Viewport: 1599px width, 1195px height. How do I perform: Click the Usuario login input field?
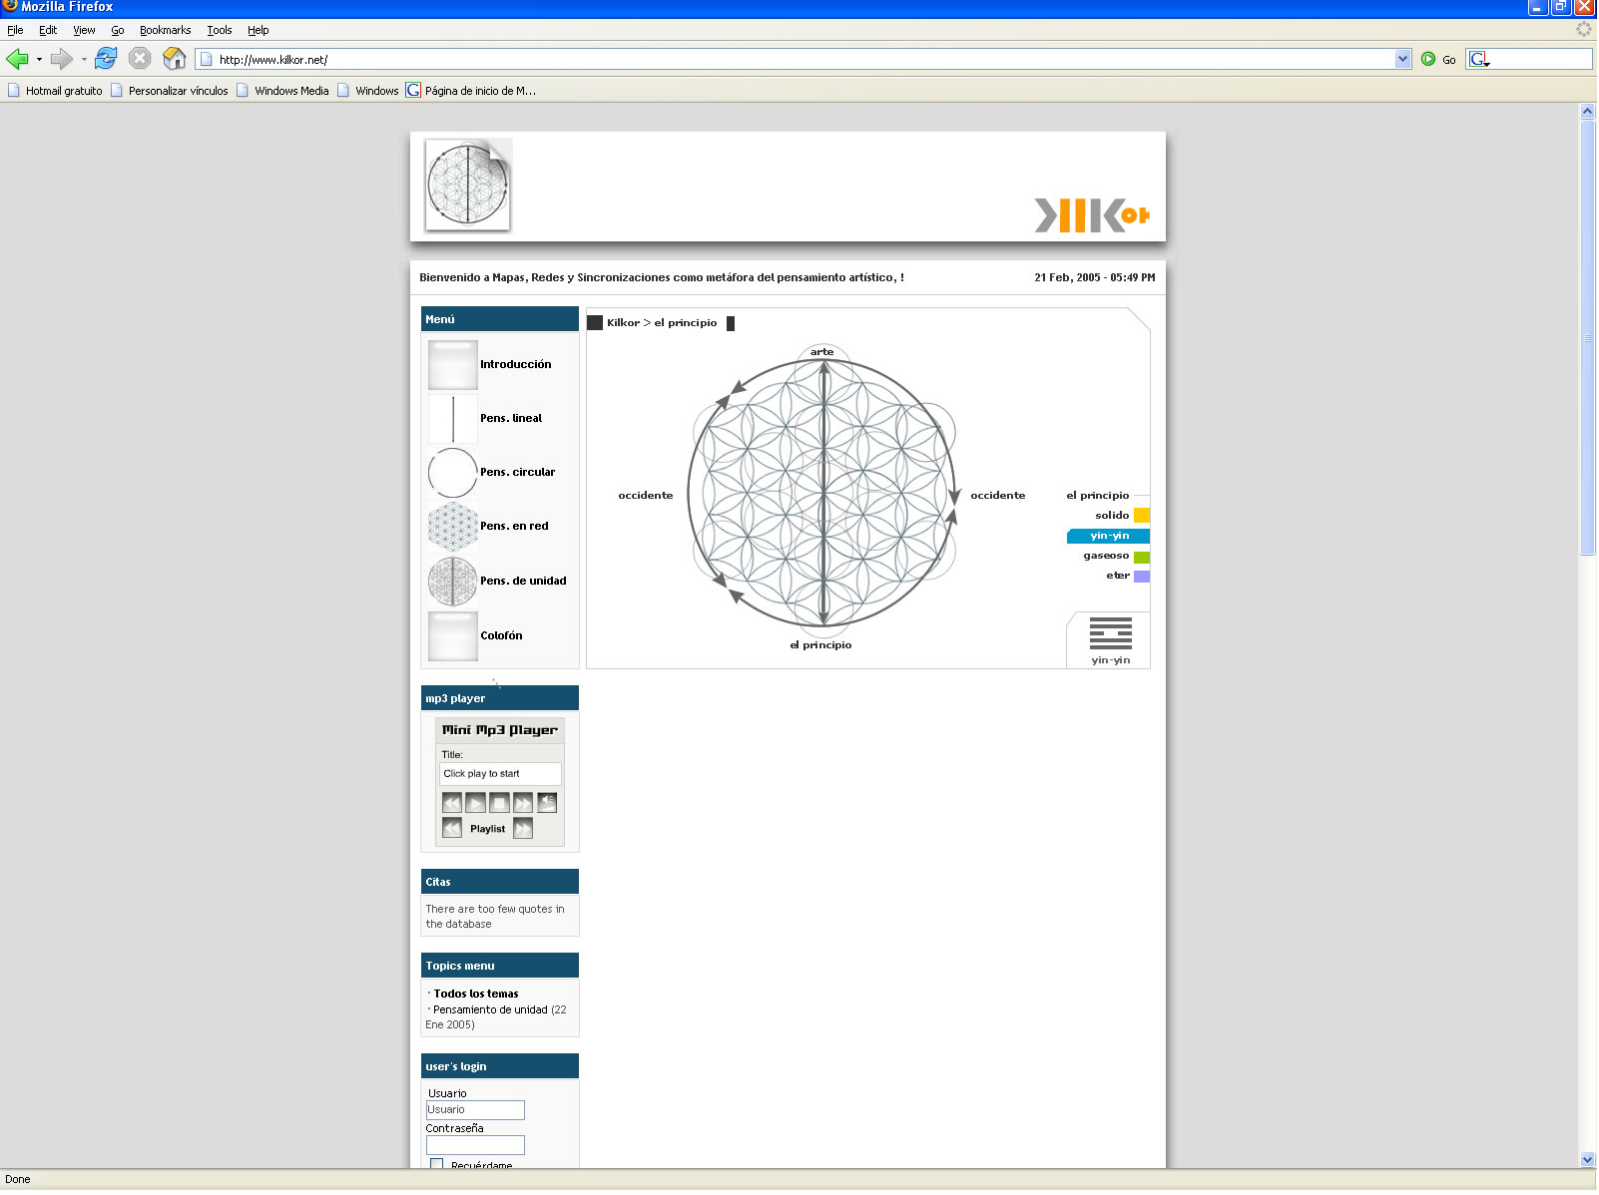point(475,1111)
